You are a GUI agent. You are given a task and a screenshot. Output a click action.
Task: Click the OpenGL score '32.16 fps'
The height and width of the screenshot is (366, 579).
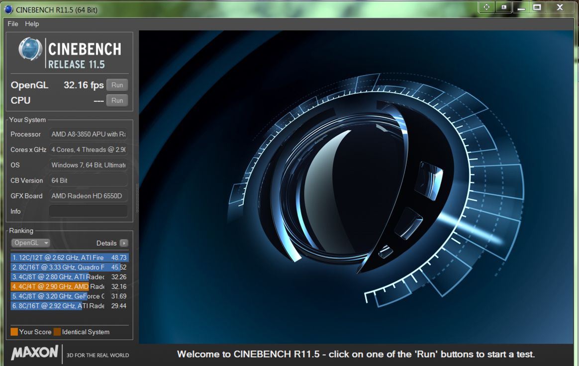pyautogui.click(x=84, y=85)
